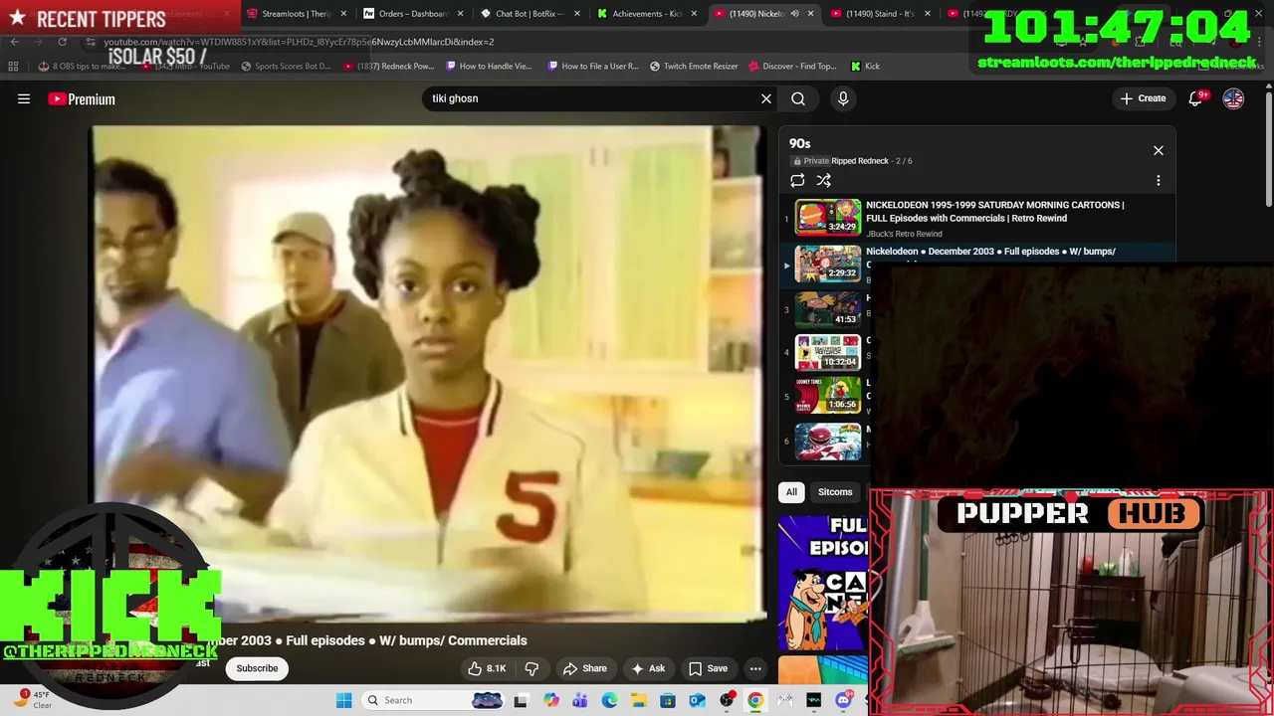
Task: Open 'Discover - Find Top...' bookmark
Action: pos(792,67)
